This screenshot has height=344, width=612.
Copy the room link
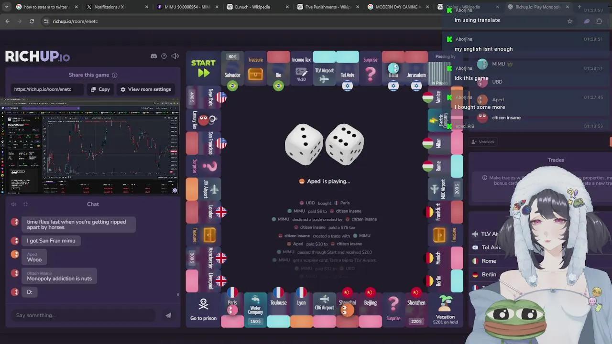100,89
